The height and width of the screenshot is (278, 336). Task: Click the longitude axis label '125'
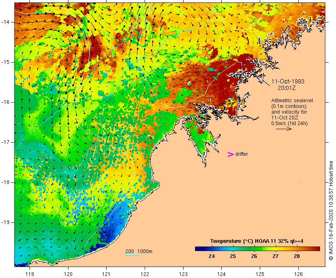coord(260,274)
